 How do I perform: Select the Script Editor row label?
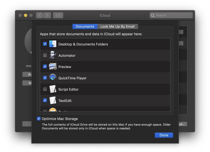click(68, 89)
